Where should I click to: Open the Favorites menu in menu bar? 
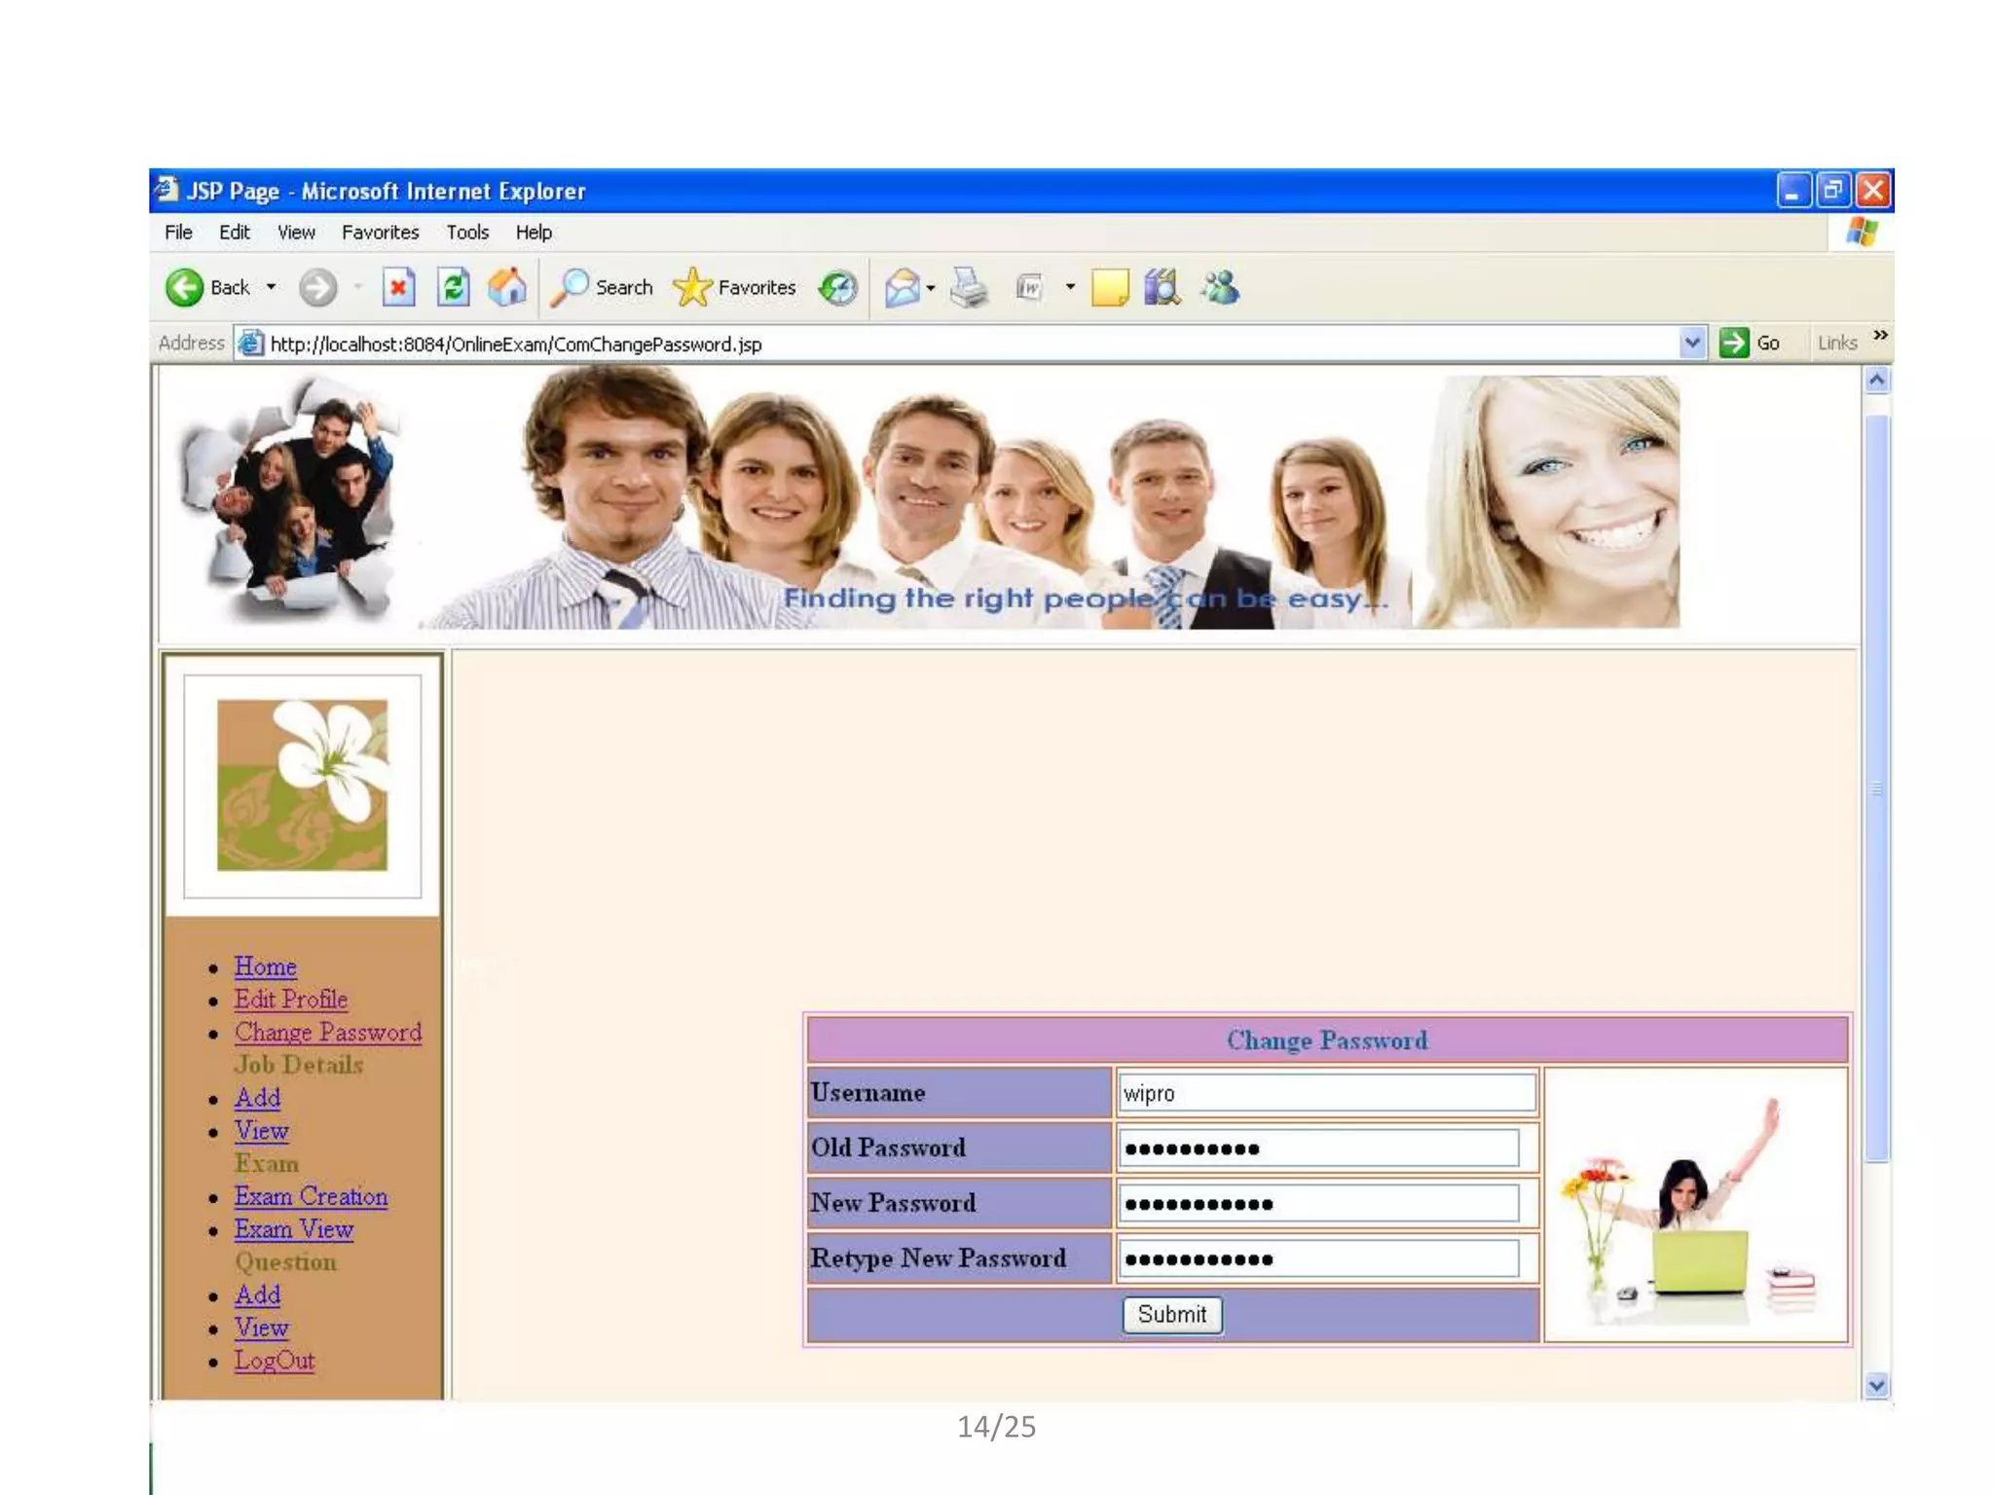pos(380,233)
